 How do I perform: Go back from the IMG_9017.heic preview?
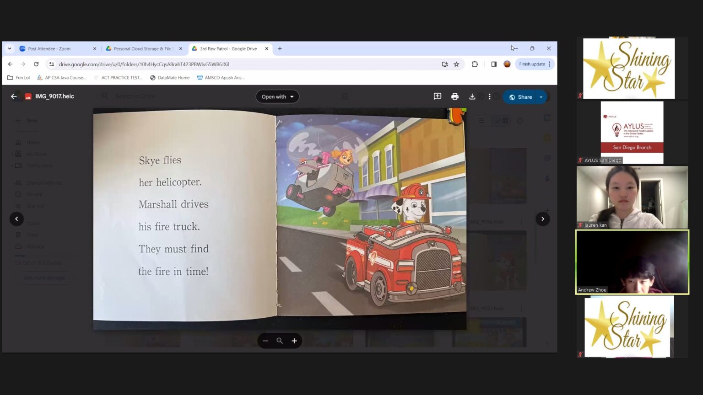click(14, 96)
